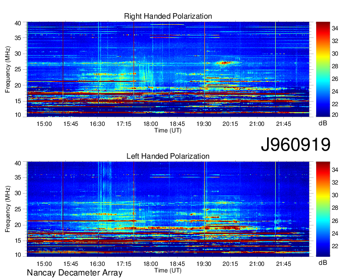Click the "Right Handed Polarization" plot title

tap(168, 16)
